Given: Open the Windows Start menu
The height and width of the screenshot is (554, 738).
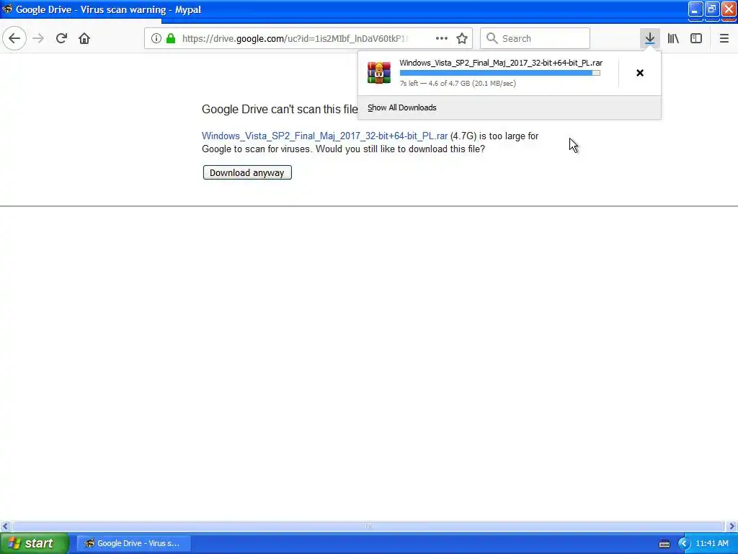Looking at the screenshot, I should [x=33, y=543].
